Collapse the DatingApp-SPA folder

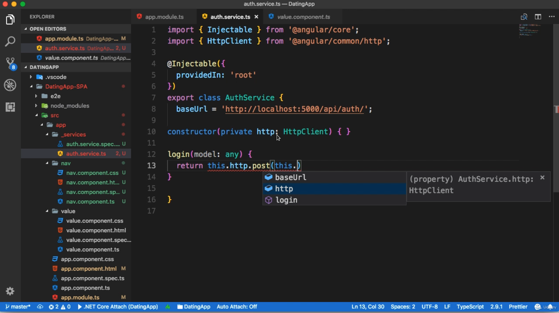(x=76, y=86)
